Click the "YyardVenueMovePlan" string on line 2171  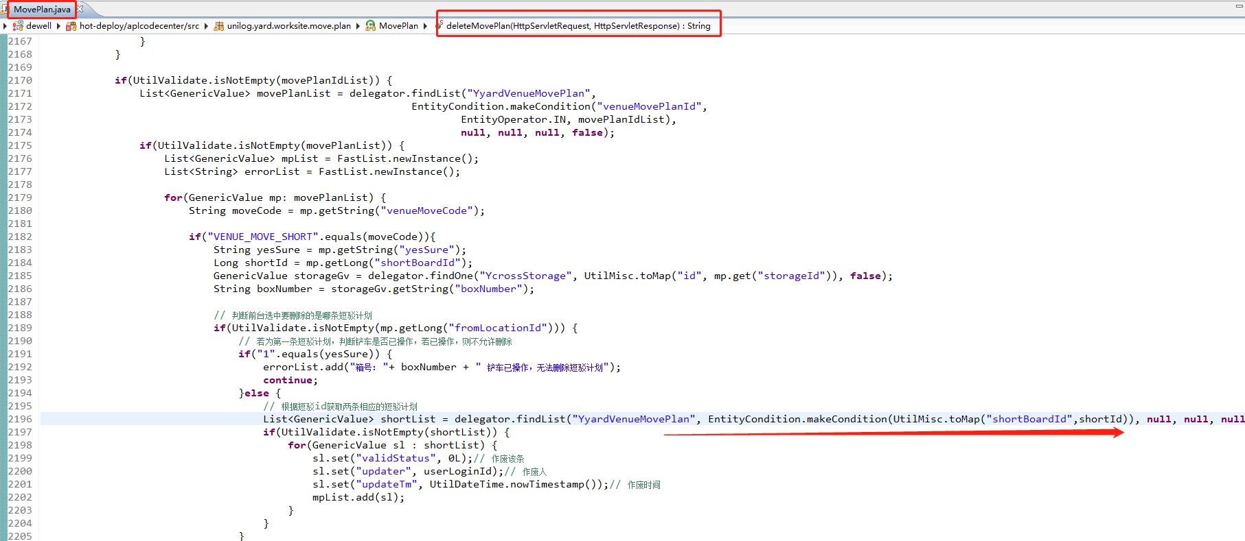click(x=529, y=93)
